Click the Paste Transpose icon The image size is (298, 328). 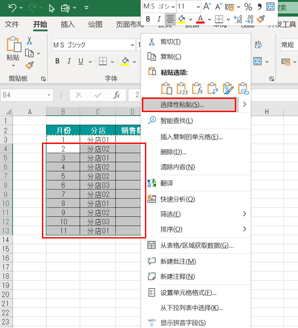point(212,89)
